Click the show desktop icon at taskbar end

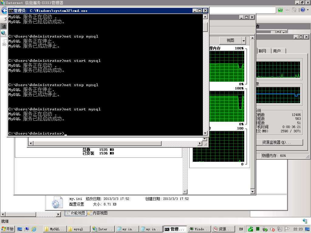[307, 229]
